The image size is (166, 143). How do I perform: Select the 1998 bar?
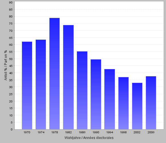pyautogui.click(x=123, y=103)
